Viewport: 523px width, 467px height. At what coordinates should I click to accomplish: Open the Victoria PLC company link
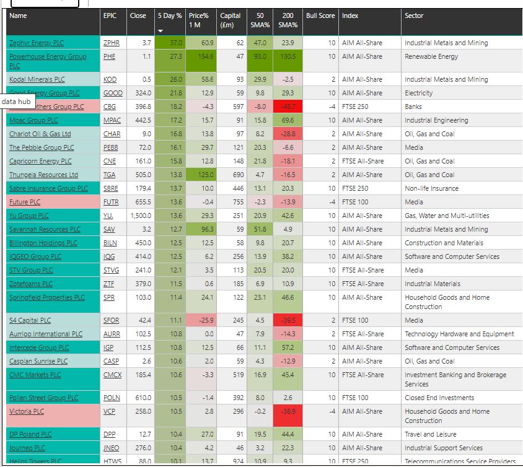[x=27, y=411]
